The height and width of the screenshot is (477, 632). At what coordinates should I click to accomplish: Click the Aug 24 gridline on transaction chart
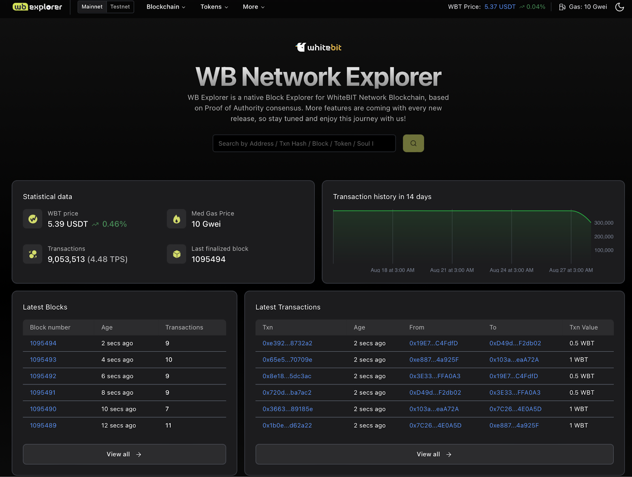(512, 237)
